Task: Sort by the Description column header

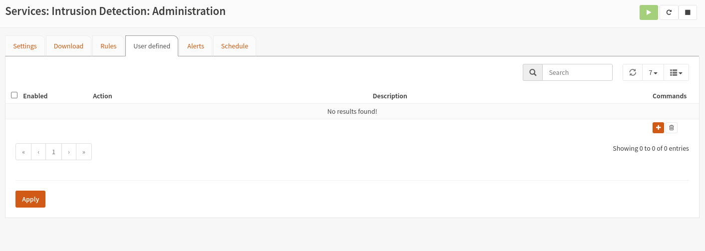Action: pyautogui.click(x=390, y=96)
